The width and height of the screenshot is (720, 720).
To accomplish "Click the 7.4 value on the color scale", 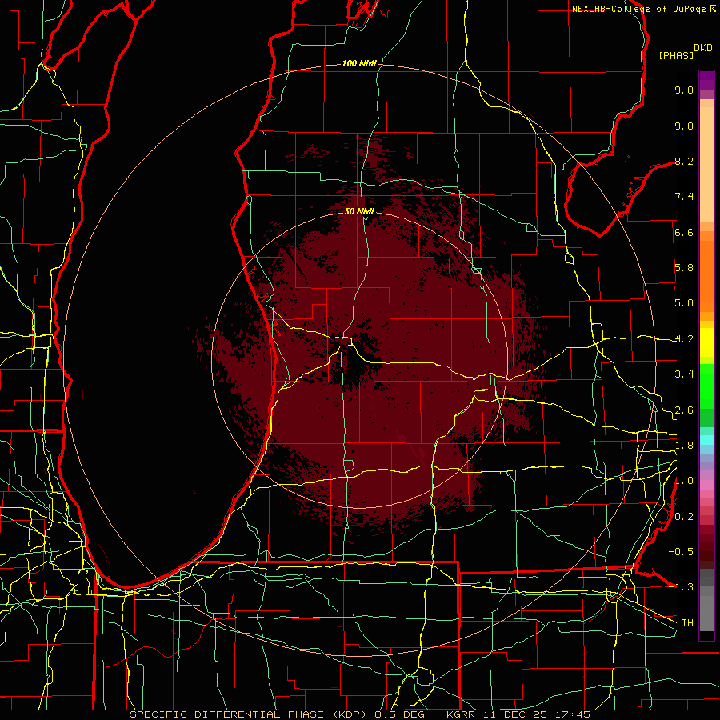I will click(x=684, y=197).
